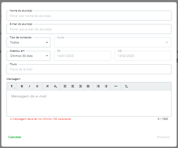Image resolution: width=178 pixels, height=148 pixels.
Task: Center align the message text
Action: point(73,86)
